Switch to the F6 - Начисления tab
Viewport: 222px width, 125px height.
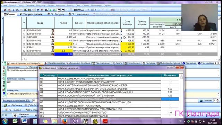coord(79,14)
